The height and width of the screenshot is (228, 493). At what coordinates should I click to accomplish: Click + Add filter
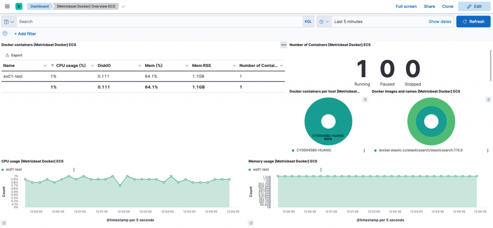[x=25, y=34]
